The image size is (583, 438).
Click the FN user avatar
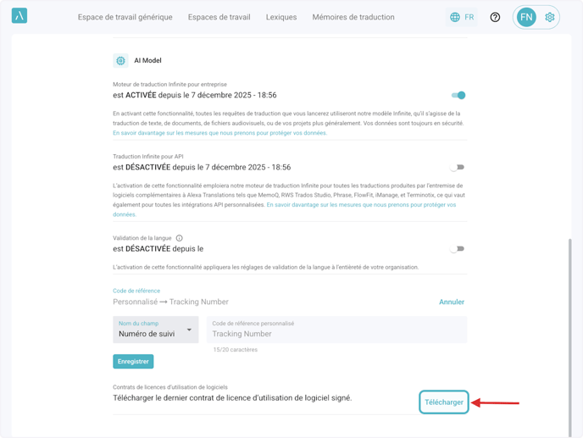(x=526, y=17)
